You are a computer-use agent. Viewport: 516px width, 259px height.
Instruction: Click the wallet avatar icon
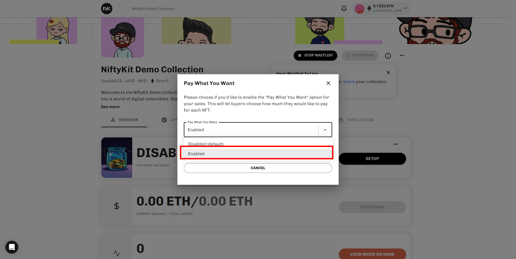(359, 9)
